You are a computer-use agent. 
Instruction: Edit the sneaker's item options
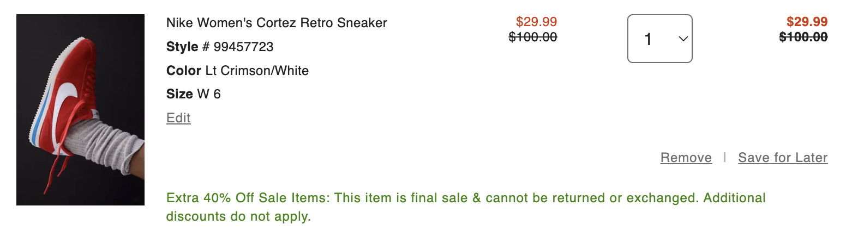(178, 118)
